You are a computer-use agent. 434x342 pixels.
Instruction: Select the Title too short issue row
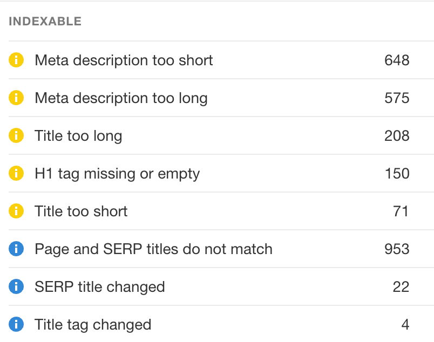click(80, 211)
